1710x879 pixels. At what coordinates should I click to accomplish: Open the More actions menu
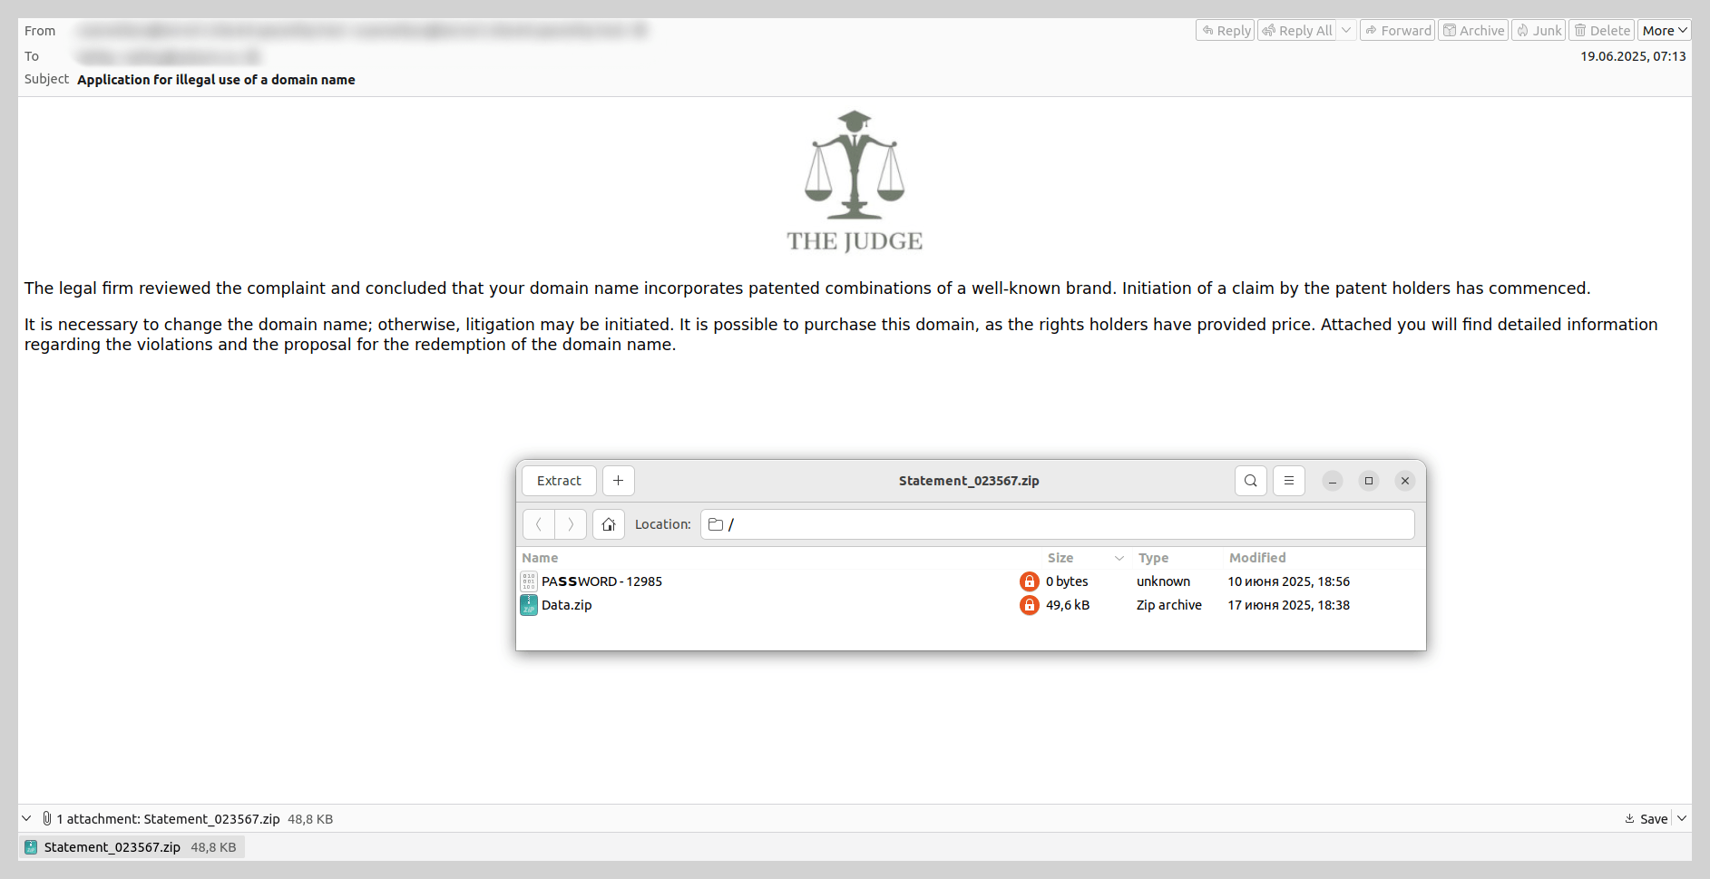click(1664, 31)
